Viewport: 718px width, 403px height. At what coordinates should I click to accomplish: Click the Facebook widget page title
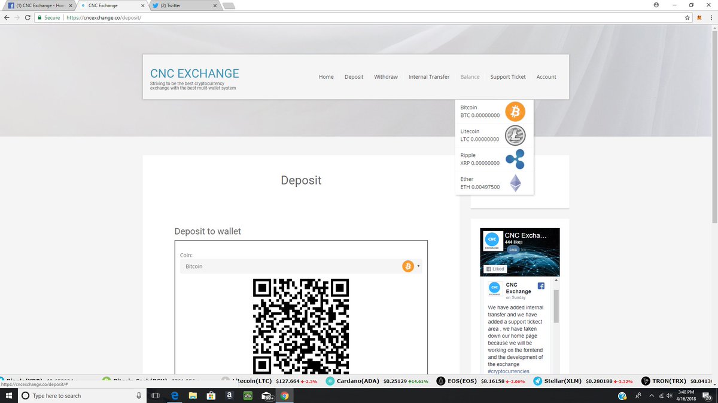(525, 235)
